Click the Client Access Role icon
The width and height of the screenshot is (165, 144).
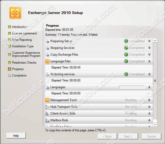[x=47, y=113]
